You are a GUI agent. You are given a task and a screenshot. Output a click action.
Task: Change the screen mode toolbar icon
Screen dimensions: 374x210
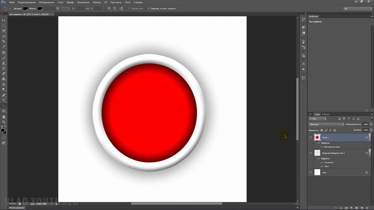point(4,143)
